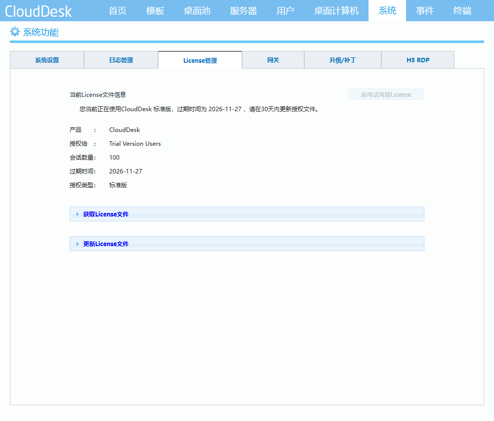Click the 授权给 field label

coord(79,144)
